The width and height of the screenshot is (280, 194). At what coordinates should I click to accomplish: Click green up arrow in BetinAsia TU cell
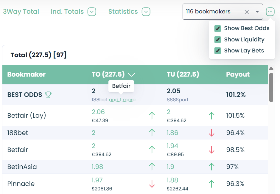coord(211,167)
